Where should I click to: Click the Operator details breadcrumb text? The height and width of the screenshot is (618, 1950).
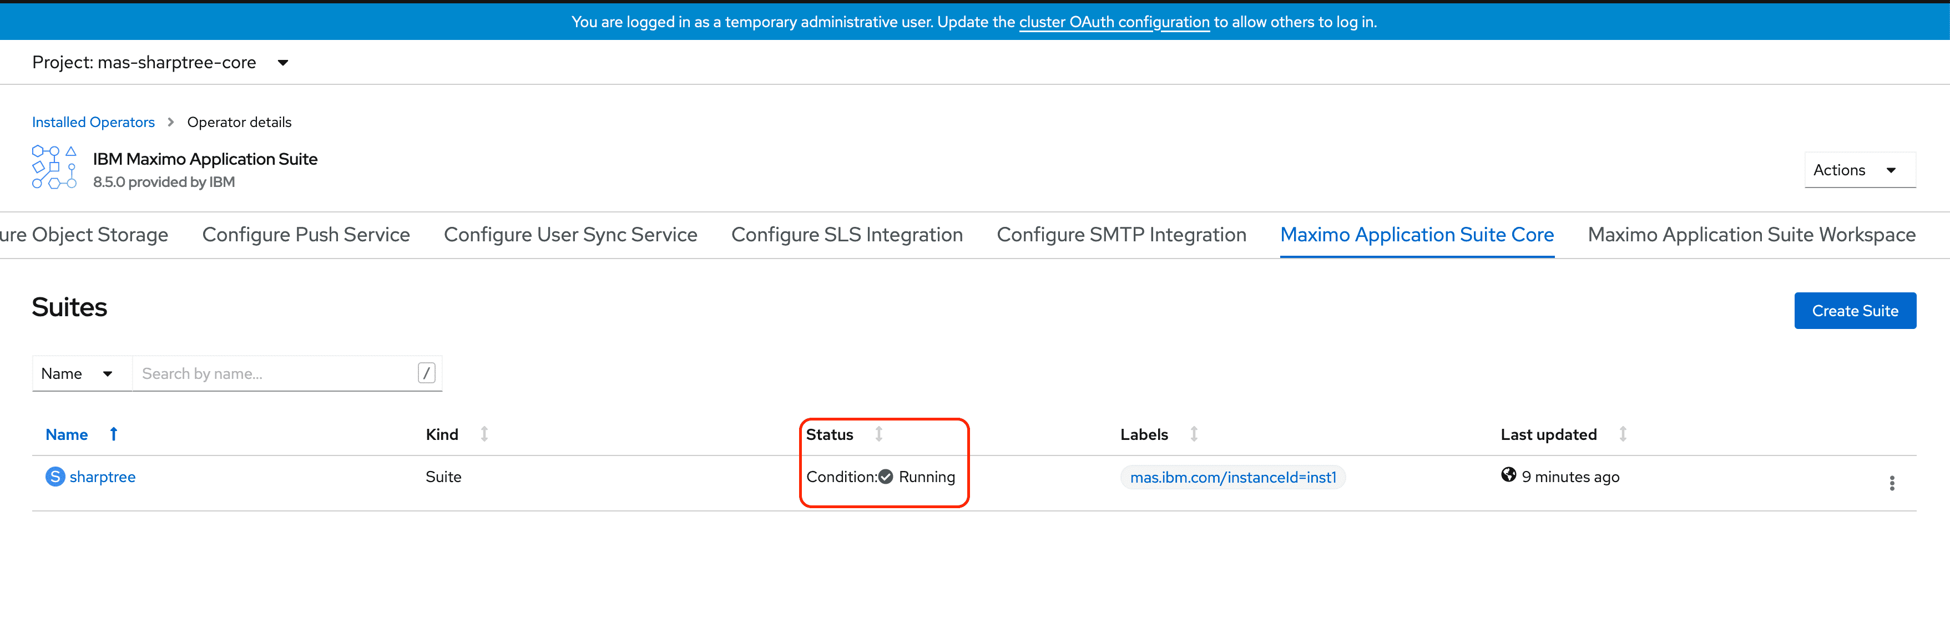point(239,122)
